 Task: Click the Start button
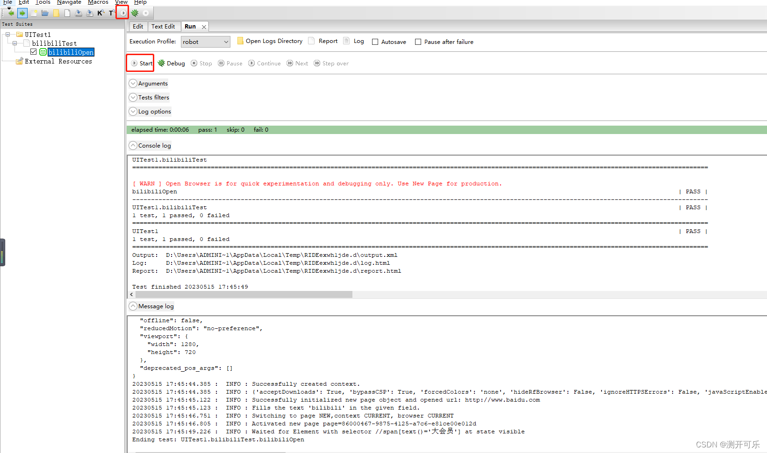click(x=142, y=64)
